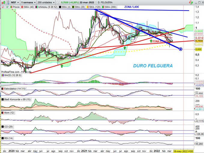The width and height of the screenshot is (204, 153).
Task: Click the candlestick chart style icon
Action: (4, 2)
